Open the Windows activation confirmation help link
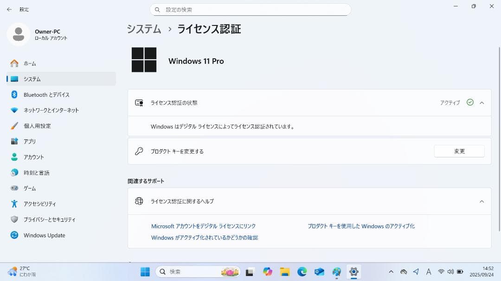 [x=205, y=237]
